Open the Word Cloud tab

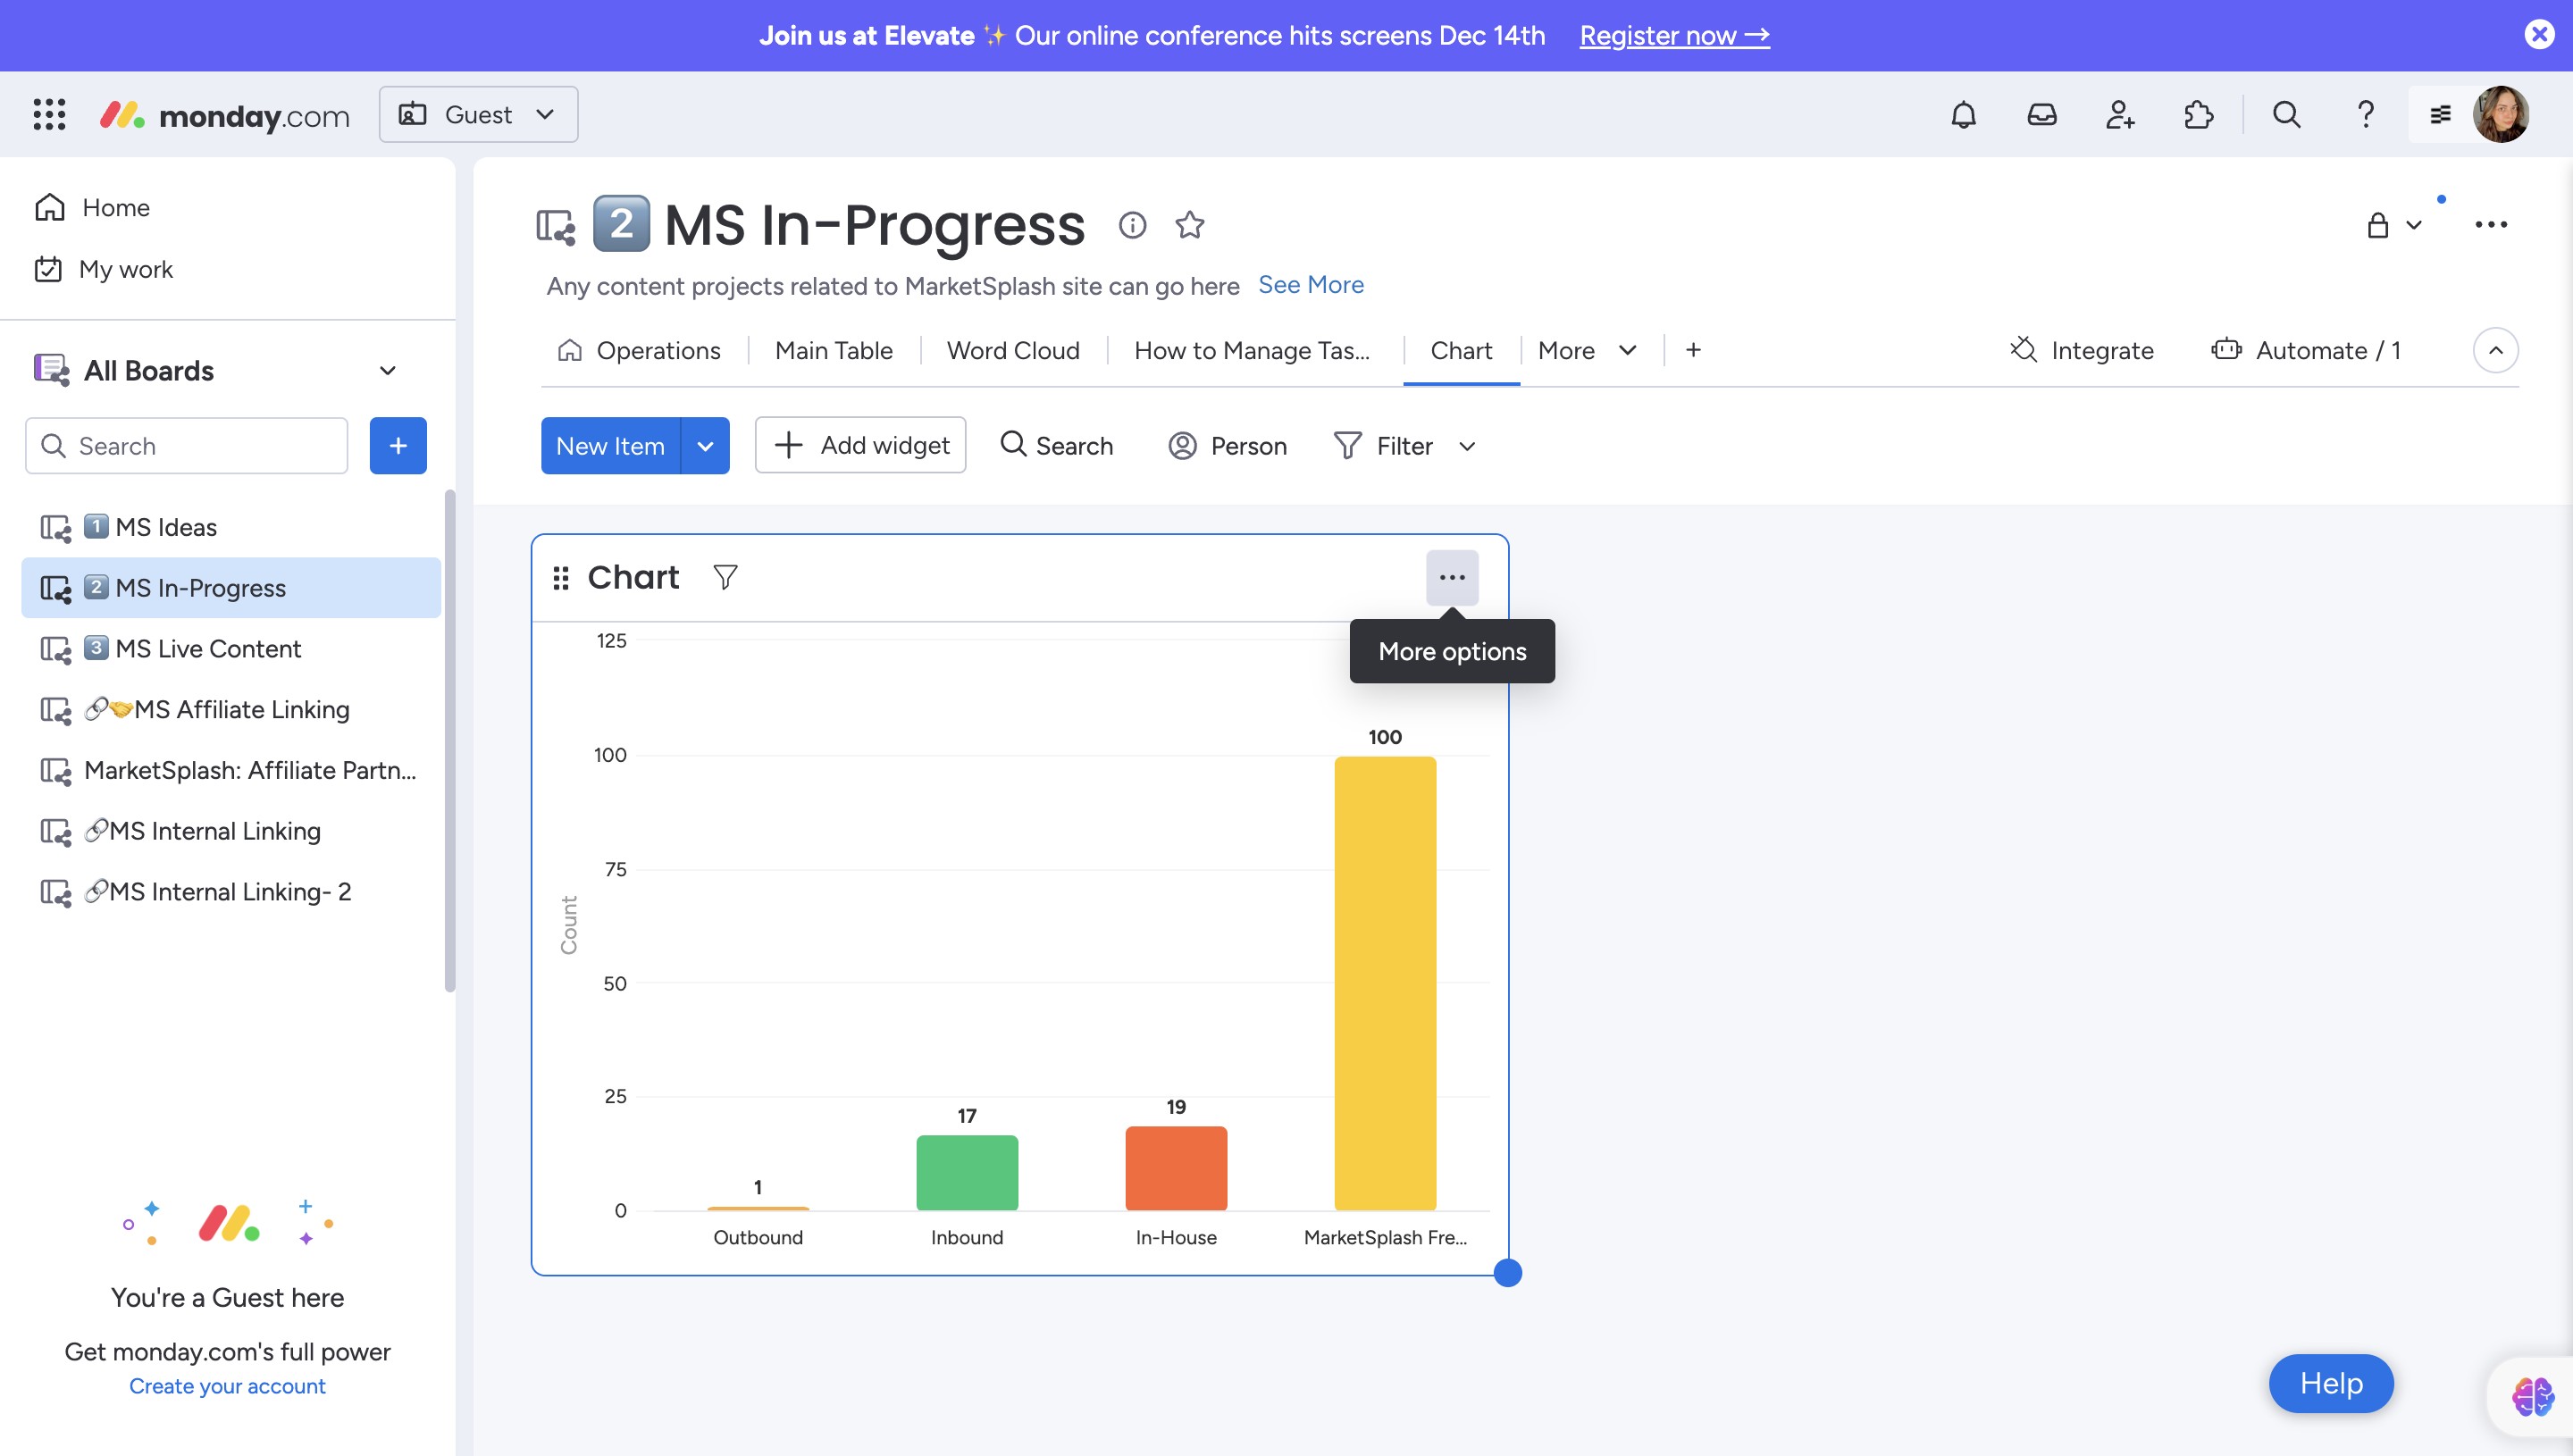(1013, 350)
